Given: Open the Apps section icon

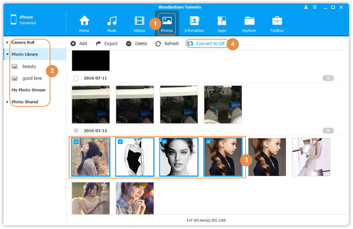Looking at the screenshot, I should pos(222,21).
